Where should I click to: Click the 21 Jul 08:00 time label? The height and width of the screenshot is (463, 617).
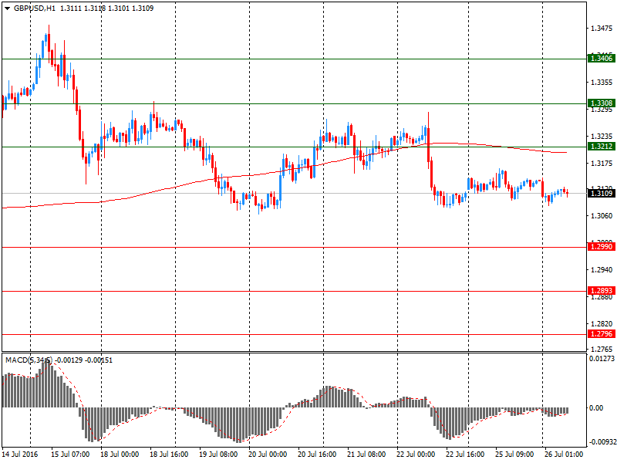tap(366, 455)
